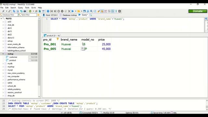The image size is (208, 117).
Task: Go to last row icon
Action: [x=55, y=11]
